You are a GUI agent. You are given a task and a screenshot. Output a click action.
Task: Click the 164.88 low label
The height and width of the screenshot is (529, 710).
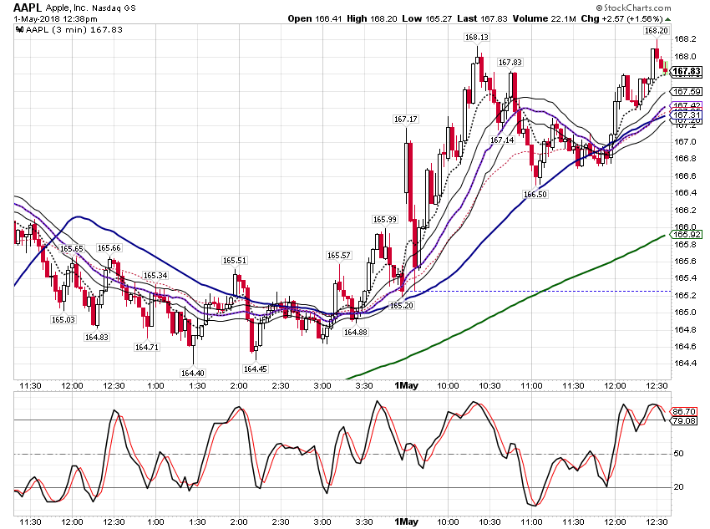pyautogui.click(x=356, y=332)
